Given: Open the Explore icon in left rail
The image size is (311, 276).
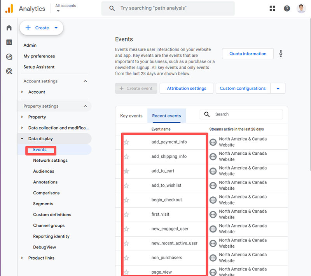Looking at the screenshot, I should 9,57.
